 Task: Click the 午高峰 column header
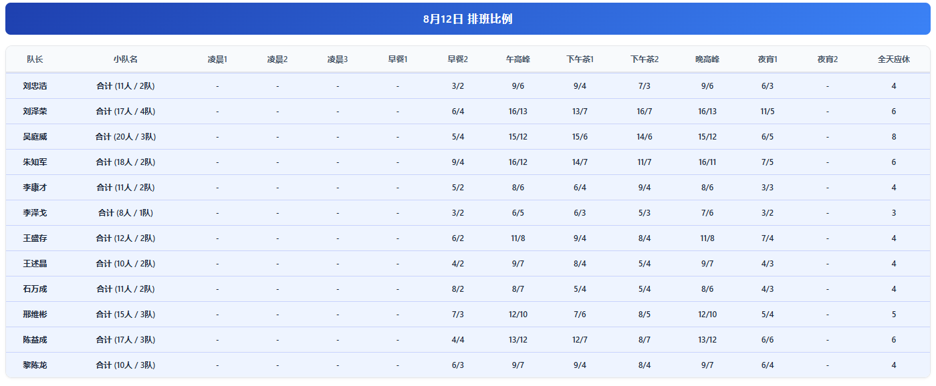point(518,59)
